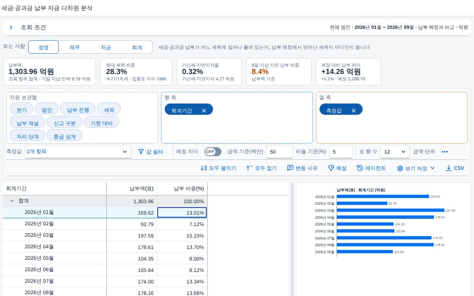Switch to the 회계 viewer tab
The image size is (474, 296).
137,47
